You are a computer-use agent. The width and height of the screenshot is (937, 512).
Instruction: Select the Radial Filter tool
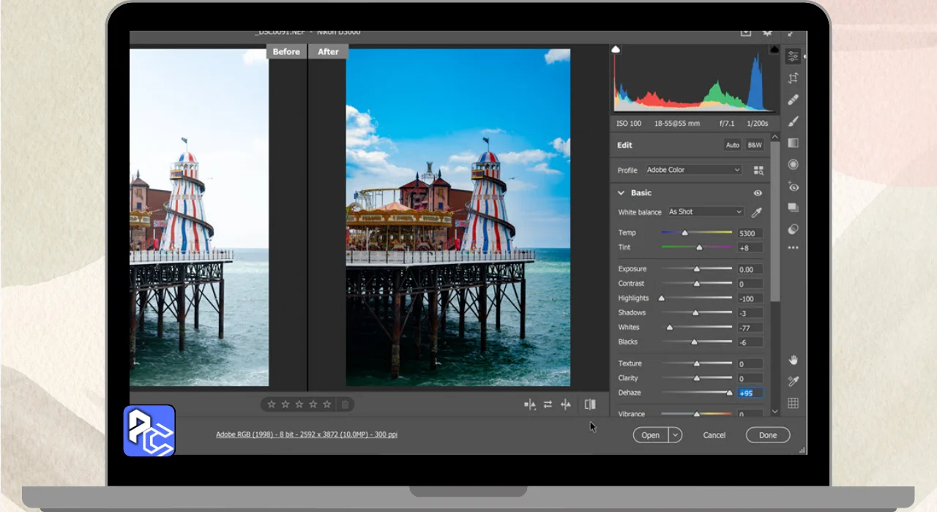point(793,165)
